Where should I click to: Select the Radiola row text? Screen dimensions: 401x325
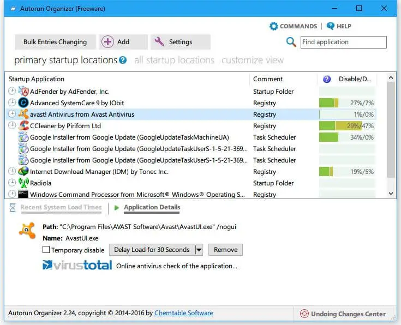click(41, 183)
